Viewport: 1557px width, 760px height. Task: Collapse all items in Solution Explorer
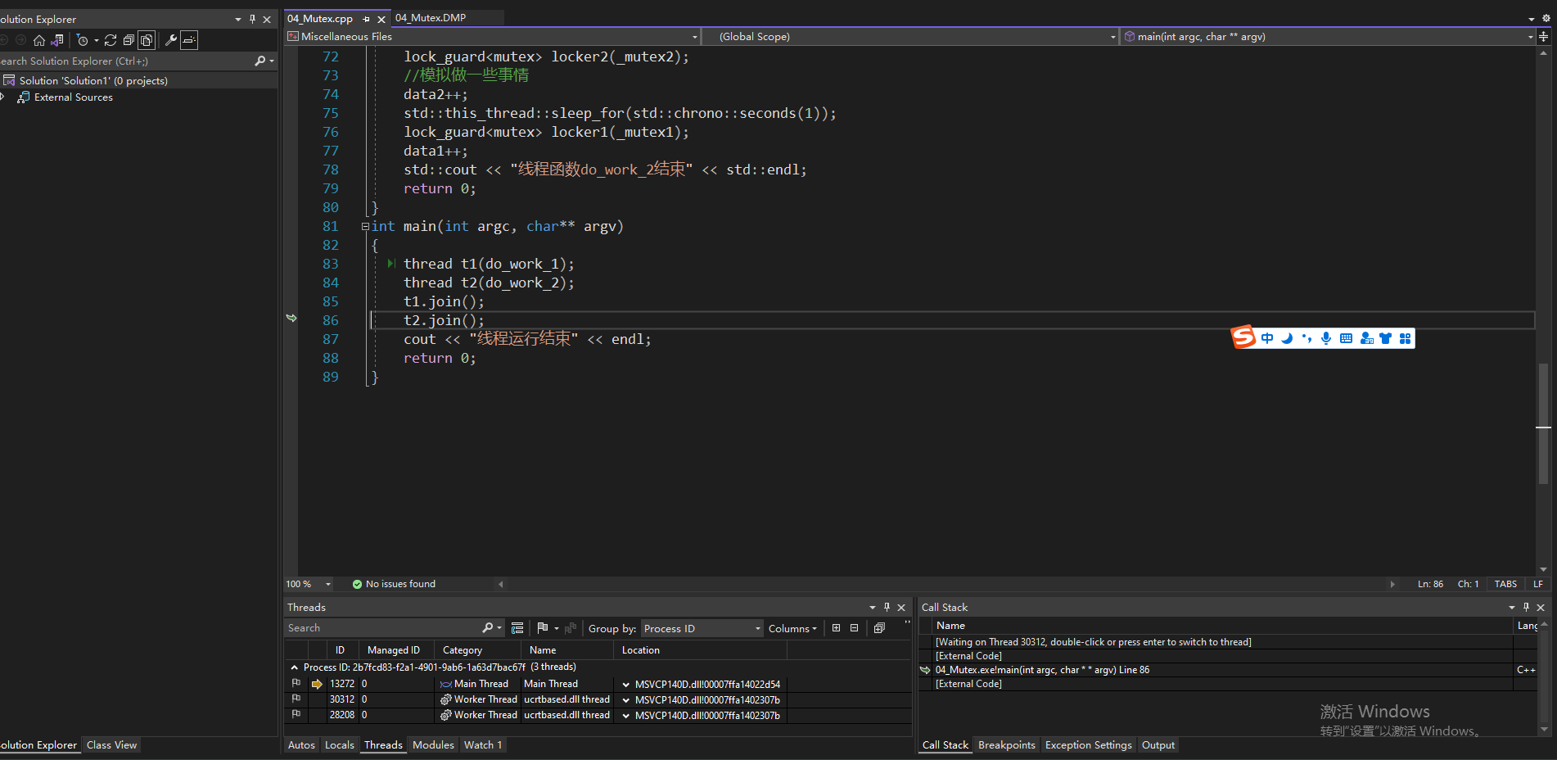coord(129,40)
